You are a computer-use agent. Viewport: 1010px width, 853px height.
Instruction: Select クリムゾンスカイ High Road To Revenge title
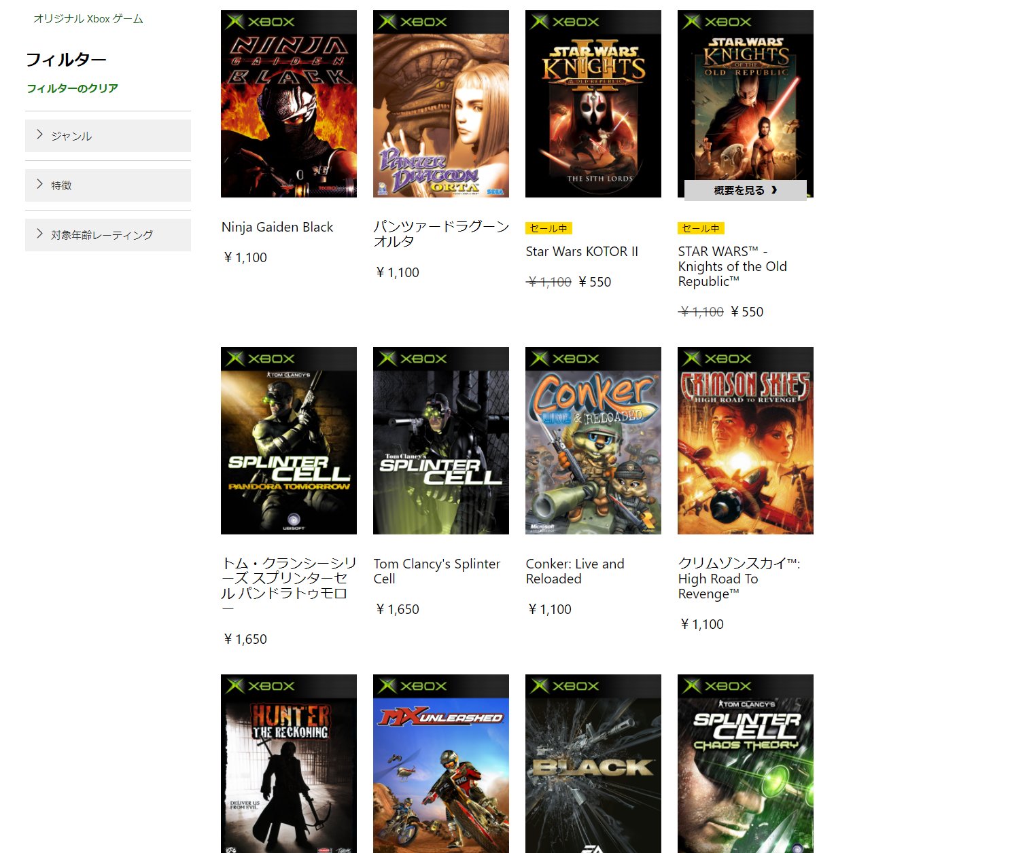pyautogui.click(x=739, y=579)
